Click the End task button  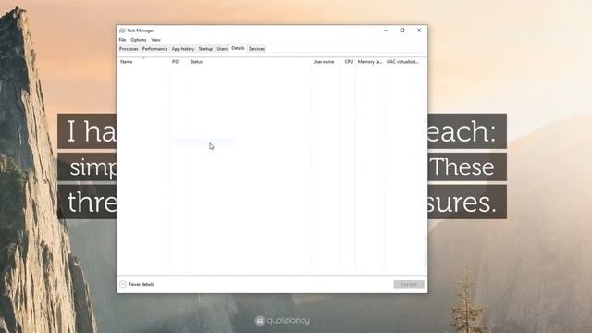(409, 284)
